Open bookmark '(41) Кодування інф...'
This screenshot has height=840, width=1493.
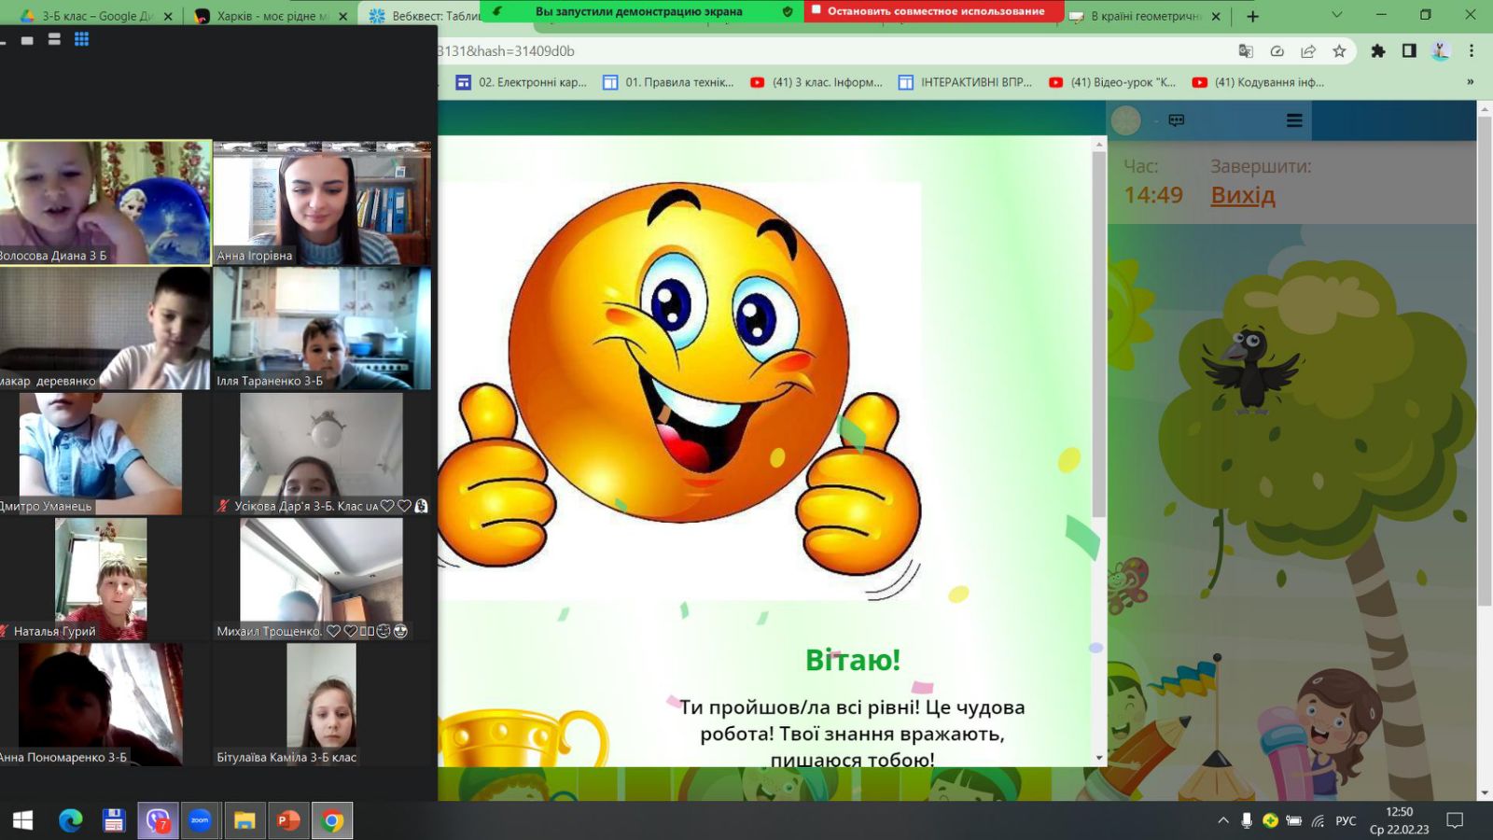(1259, 82)
